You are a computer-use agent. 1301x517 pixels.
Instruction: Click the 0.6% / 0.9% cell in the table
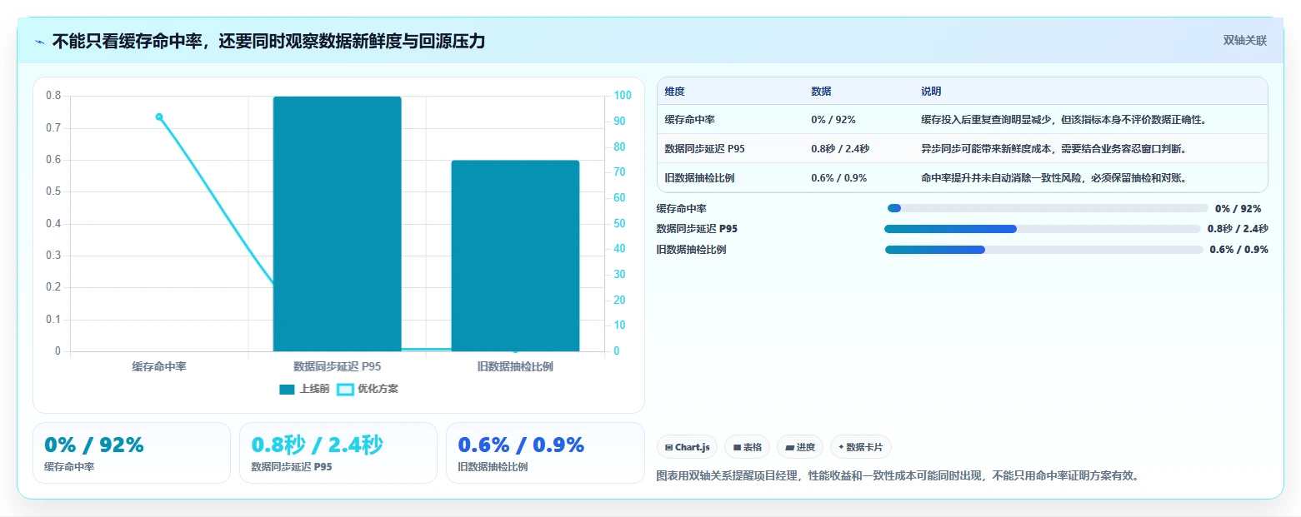click(x=839, y=178)
